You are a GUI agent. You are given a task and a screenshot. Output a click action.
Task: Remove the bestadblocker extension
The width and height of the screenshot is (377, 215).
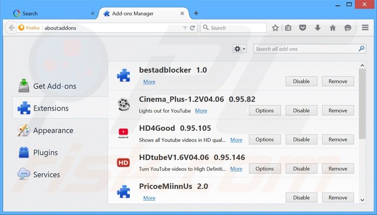point(338,81)
